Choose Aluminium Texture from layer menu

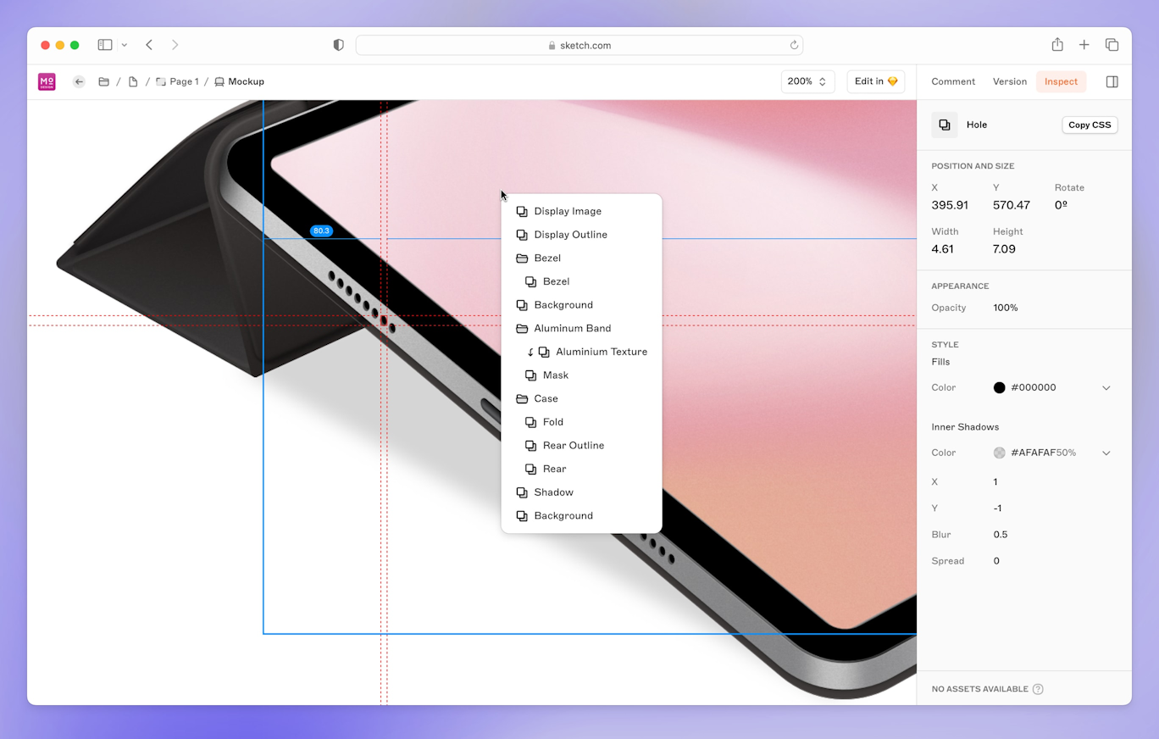[601, 352]
